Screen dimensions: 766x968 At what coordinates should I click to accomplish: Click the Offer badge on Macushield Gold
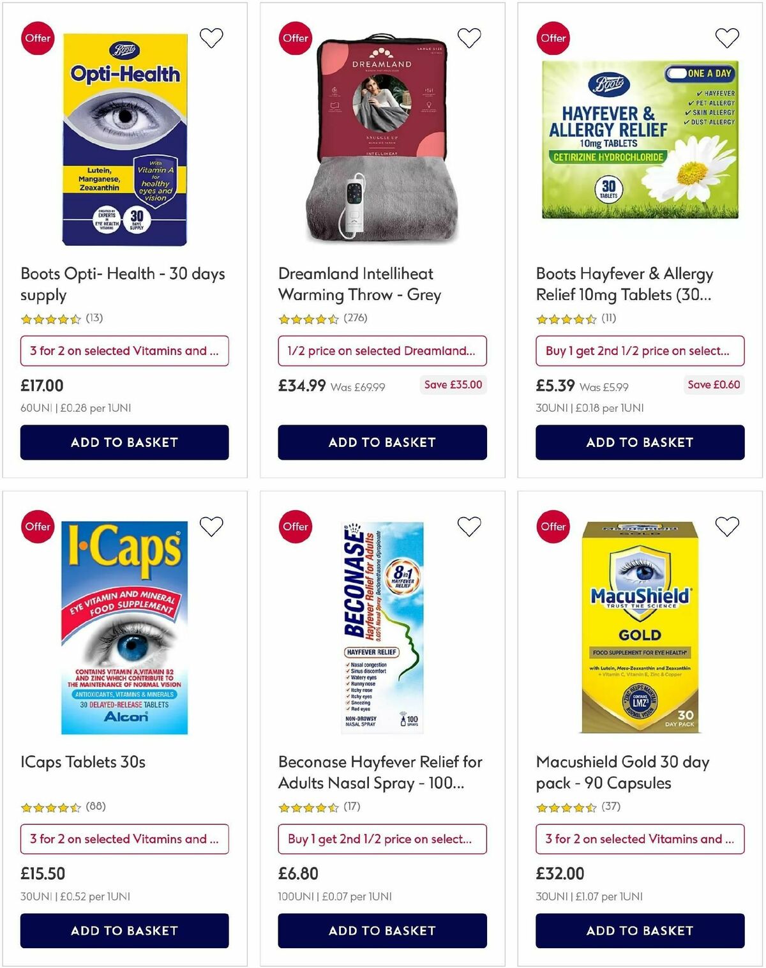(x=552, y=527)
